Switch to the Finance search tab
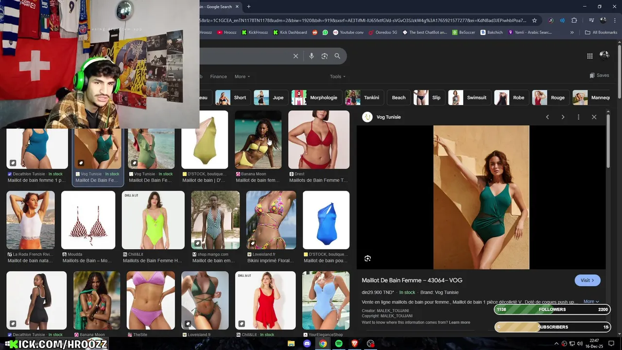Screen dimensions: 622x350 tap(219, 76)
